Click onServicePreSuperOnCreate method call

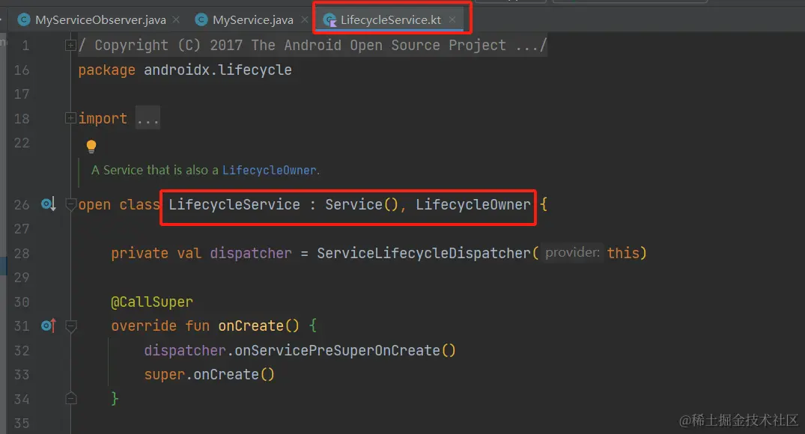pos(337,350)
